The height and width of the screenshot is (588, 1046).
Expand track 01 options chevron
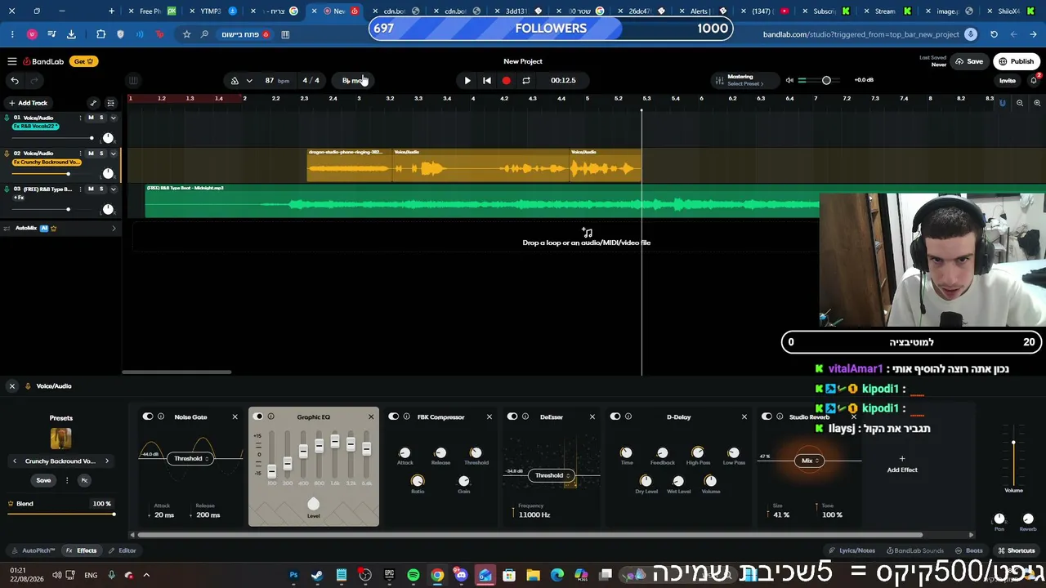point(113,118)
